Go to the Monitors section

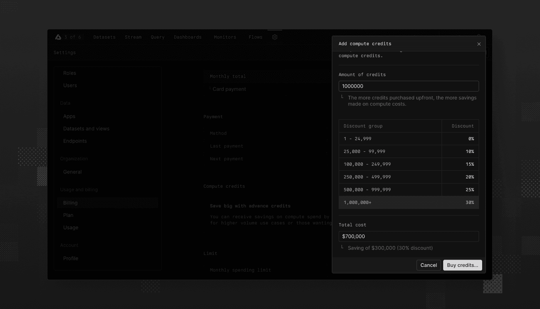[x=225, y=37]
